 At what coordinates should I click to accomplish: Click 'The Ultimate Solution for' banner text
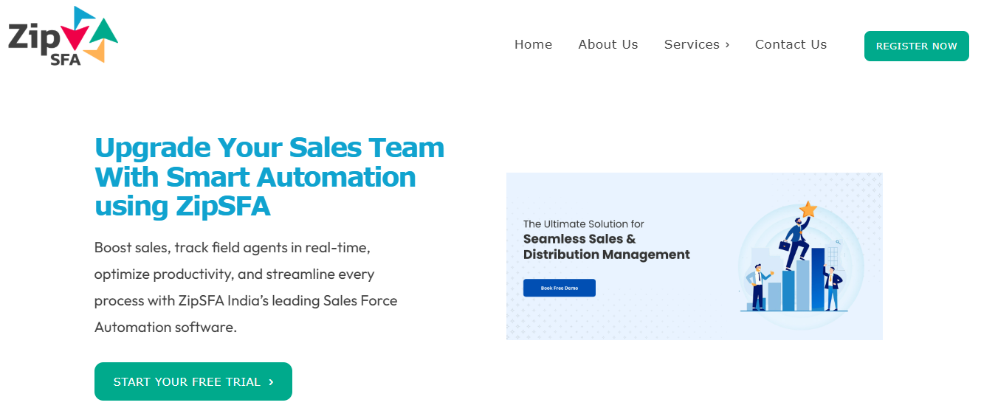pos(584,224)
